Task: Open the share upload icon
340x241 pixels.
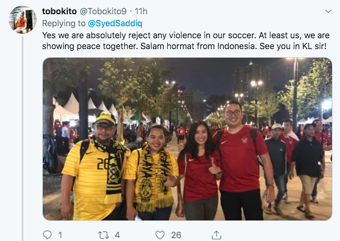Action: [x=216, y=235]
